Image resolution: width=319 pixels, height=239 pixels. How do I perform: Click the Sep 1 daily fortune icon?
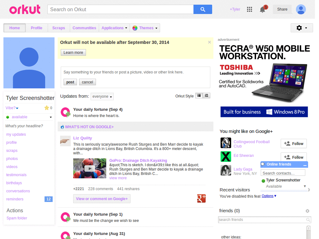click(x=65, y=217)
